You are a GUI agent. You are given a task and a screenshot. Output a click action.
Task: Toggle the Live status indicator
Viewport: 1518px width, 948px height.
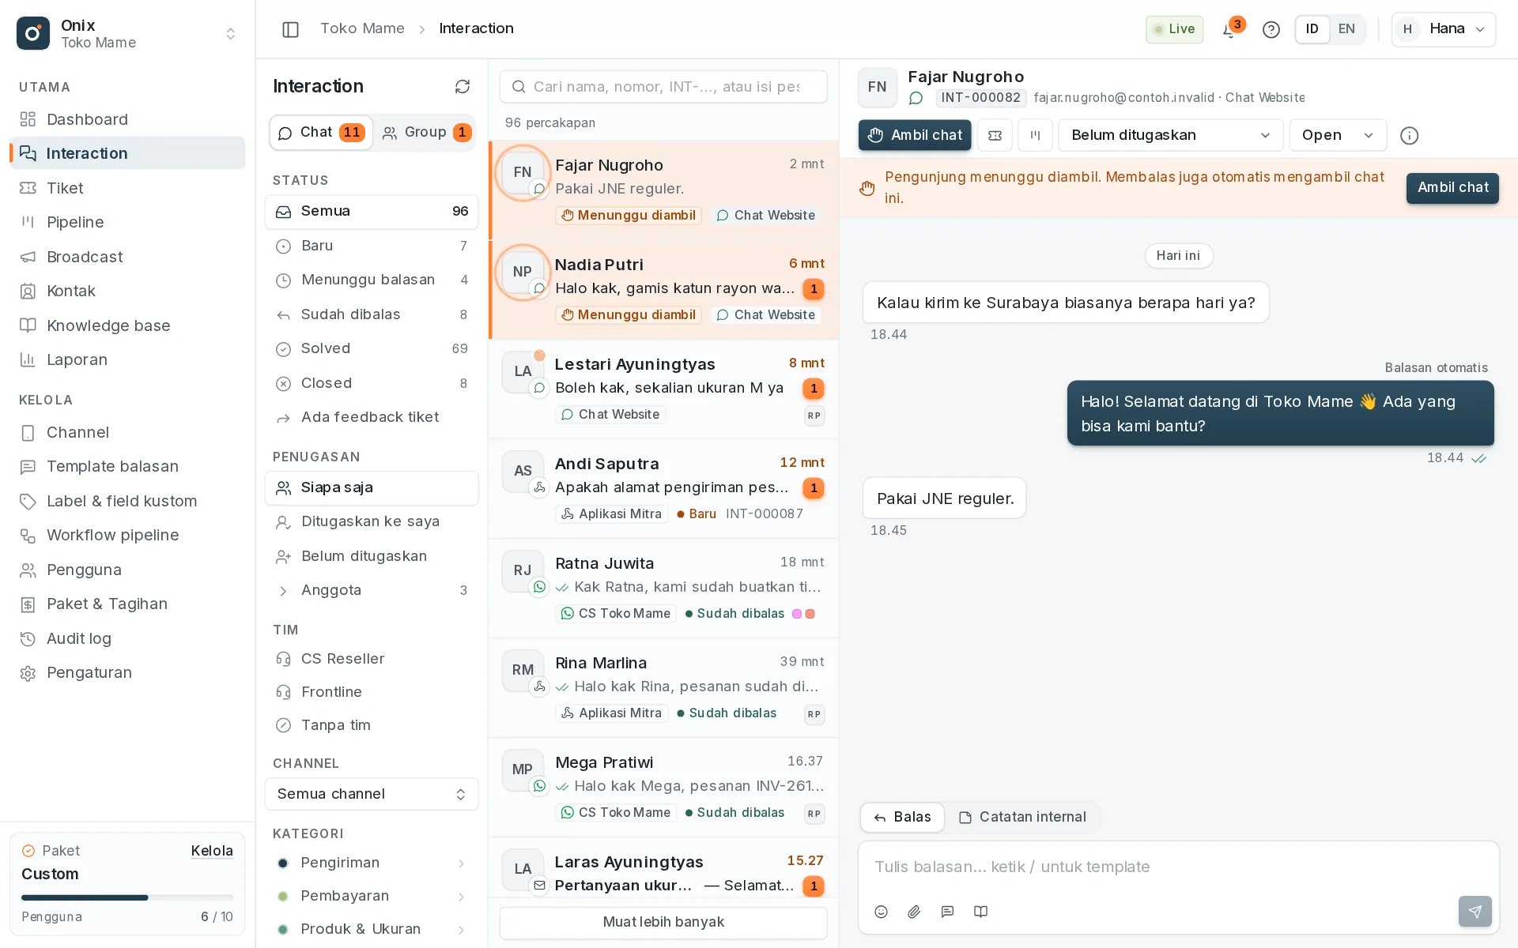(1174, 29)
